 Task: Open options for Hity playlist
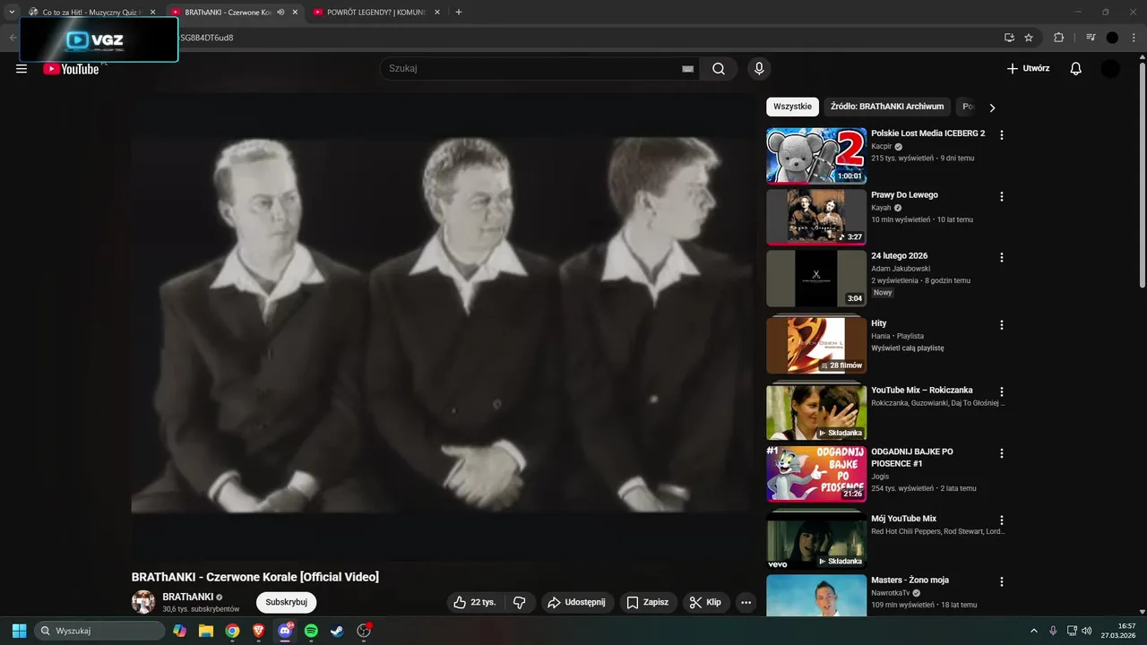pyautogui.click(x=1002, y=325)
